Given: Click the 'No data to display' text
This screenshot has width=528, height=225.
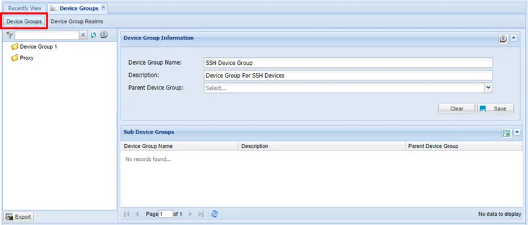Looking at the screenshot, I should click(500, 214).
